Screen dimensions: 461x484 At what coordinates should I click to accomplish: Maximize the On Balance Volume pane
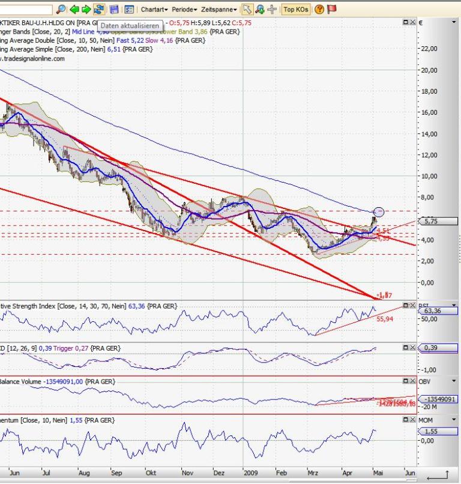tap(405, 381)
